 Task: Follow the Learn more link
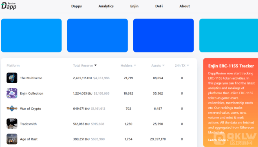coord(218,140)
